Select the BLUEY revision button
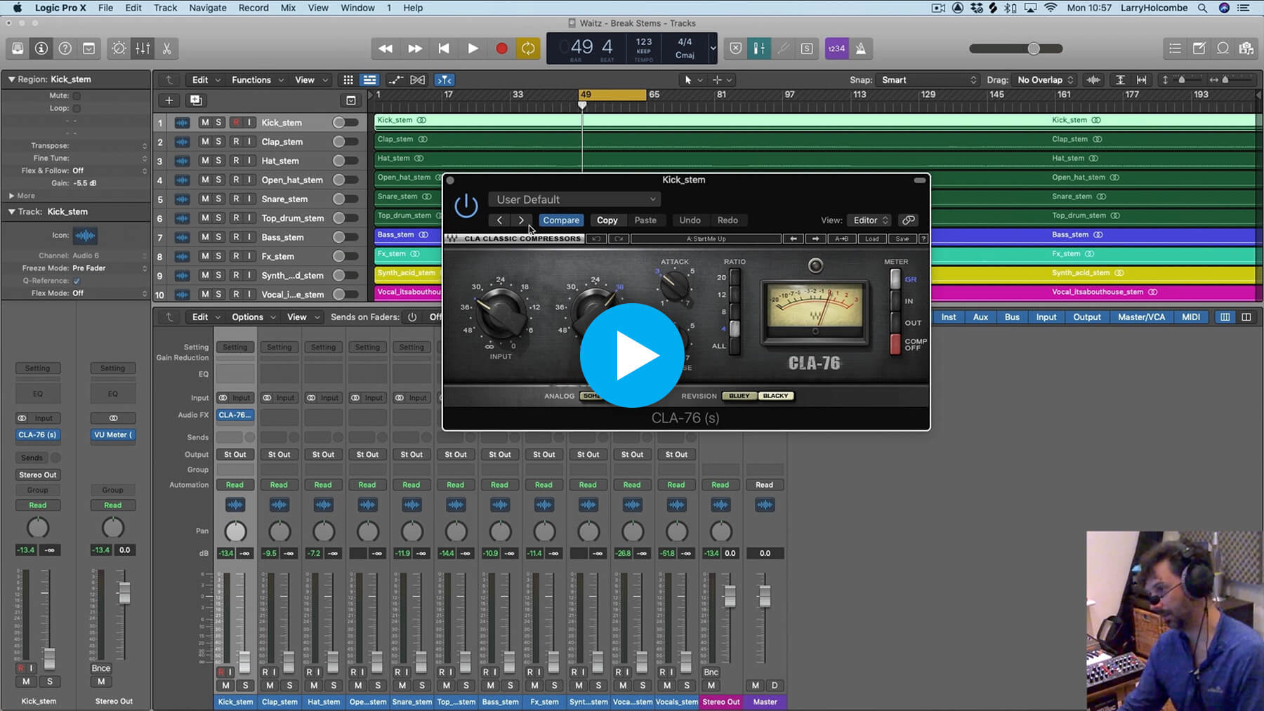This screenshot has height=711, width=1264. pos(739,396)
